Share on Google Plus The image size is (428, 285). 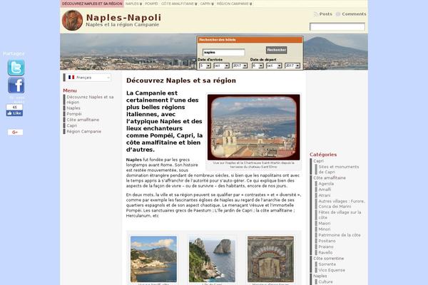(15, 133)
